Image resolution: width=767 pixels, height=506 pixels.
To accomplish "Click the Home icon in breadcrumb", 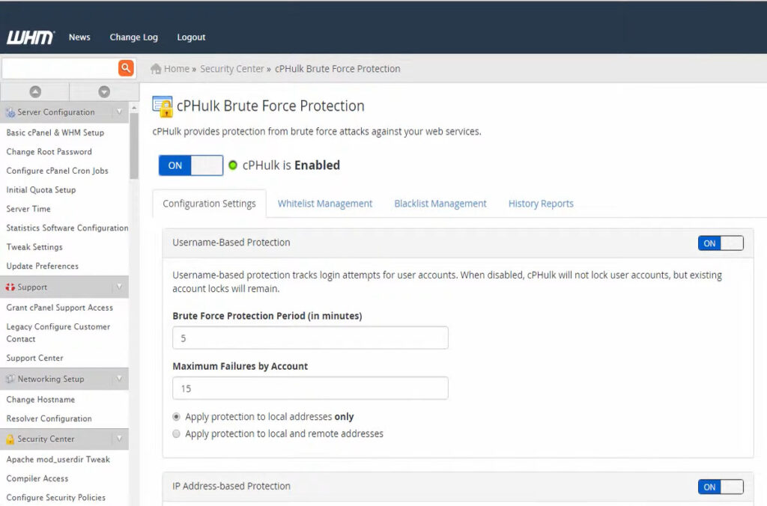I will pos(156,69).
